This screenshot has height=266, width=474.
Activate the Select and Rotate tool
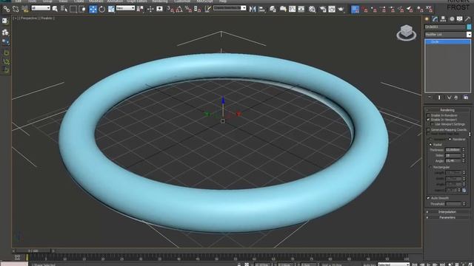tap(102, 9)
